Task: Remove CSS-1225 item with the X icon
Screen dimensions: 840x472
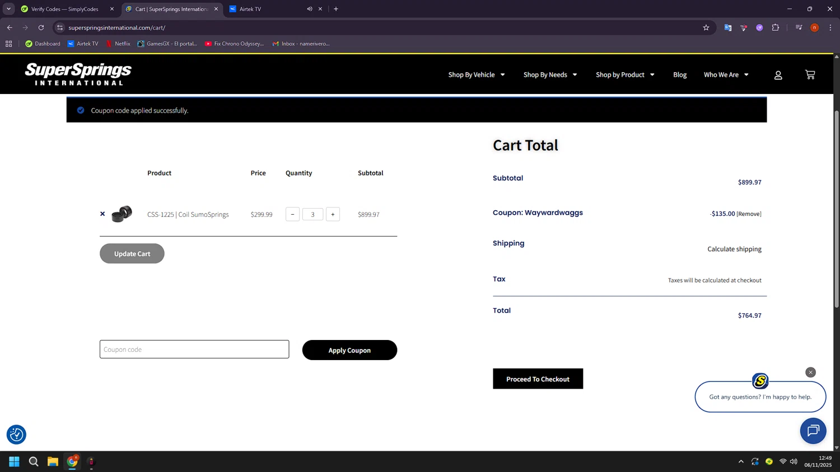Action: (x=102, y=214)
